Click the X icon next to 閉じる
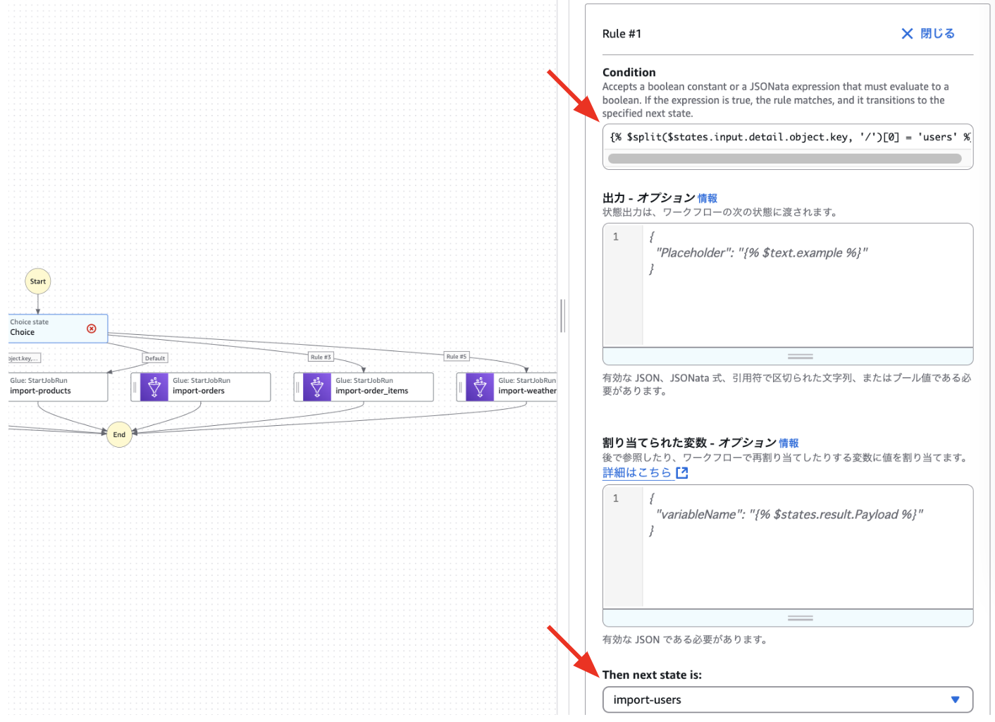995x722 pixels. pos(907,34)
